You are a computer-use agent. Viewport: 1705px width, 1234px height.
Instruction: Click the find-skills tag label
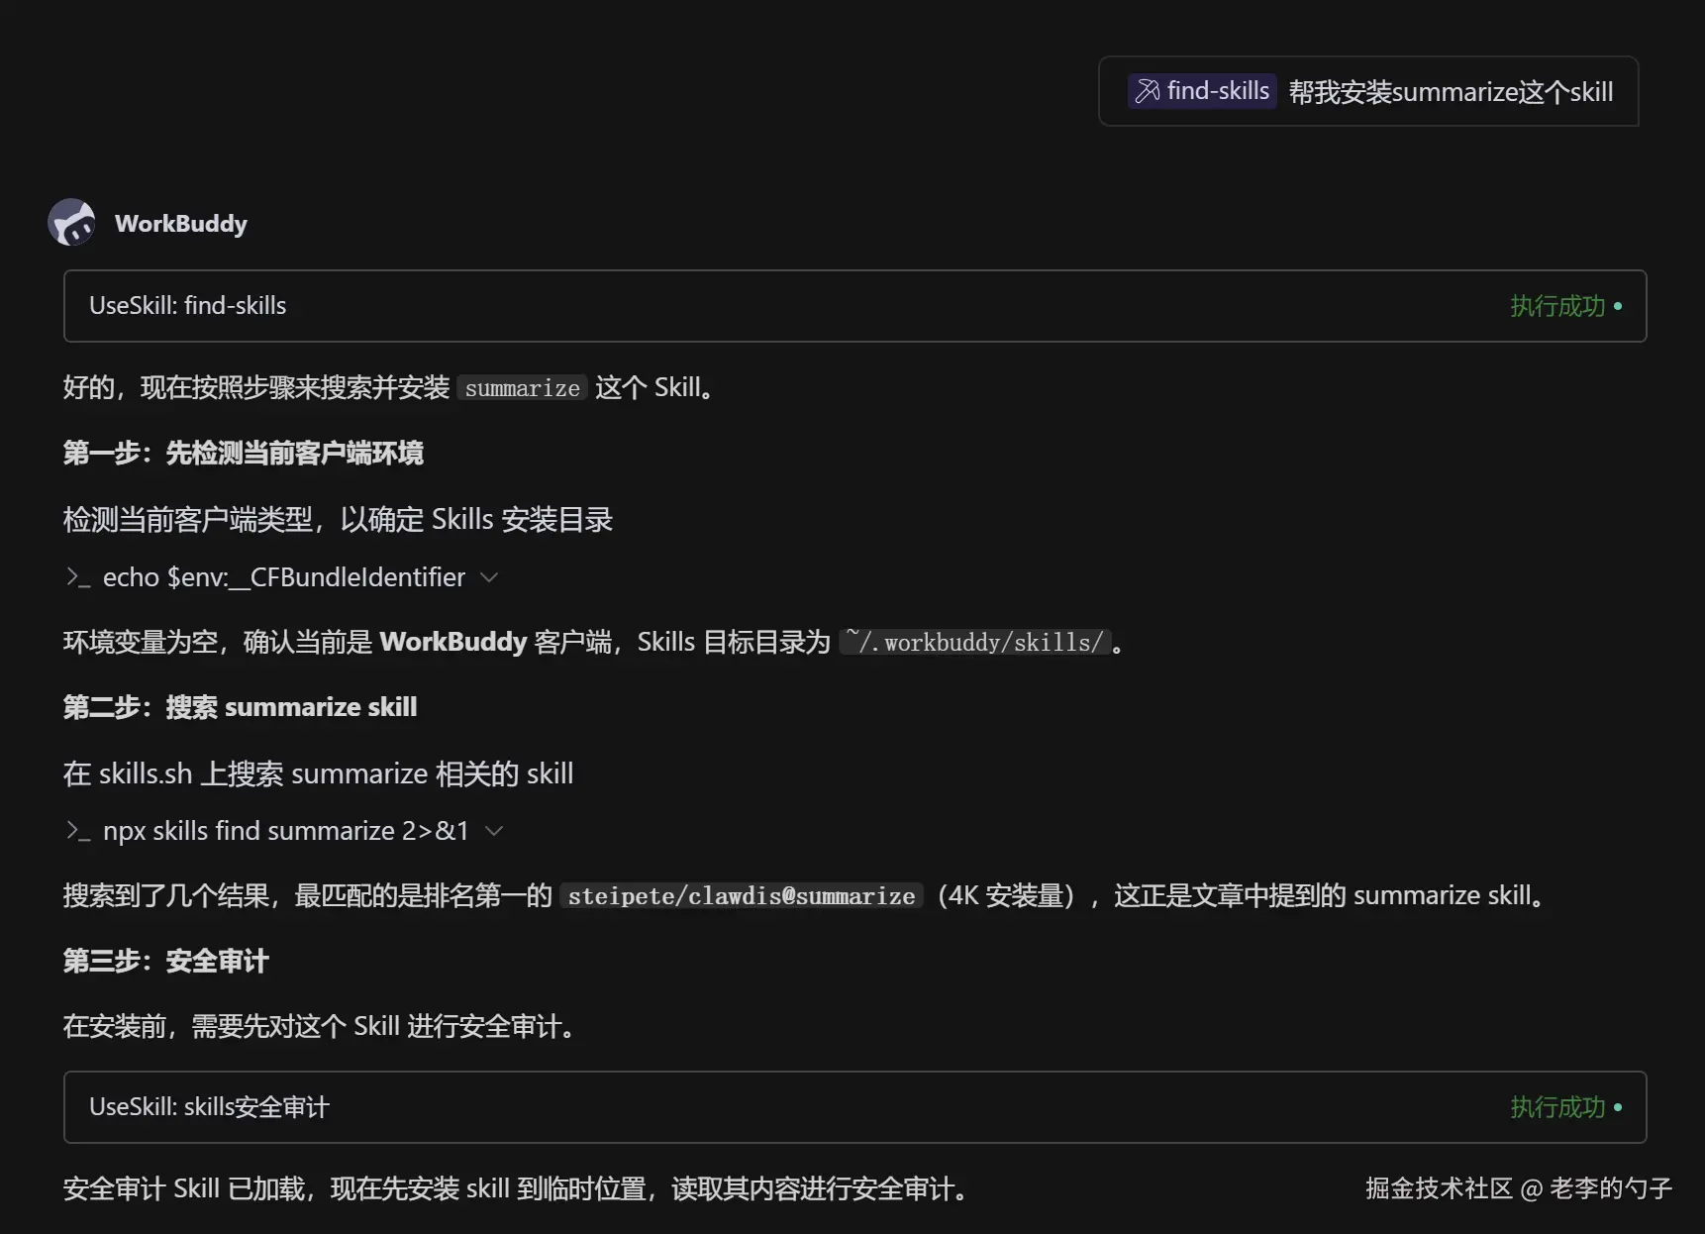click(1218, 91)
